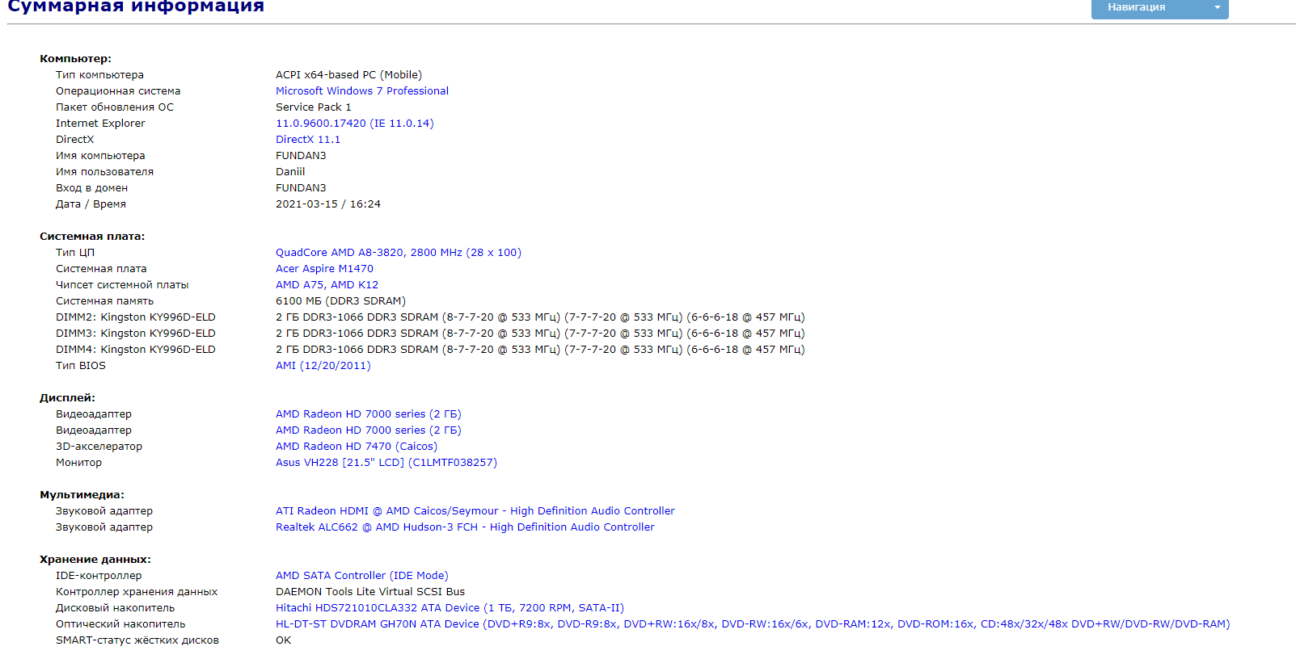Viewport: 1296px width, 659px height.
Task: Click the DIMM4: Kingston KY996D-ELD label
Action: [136, 350]
